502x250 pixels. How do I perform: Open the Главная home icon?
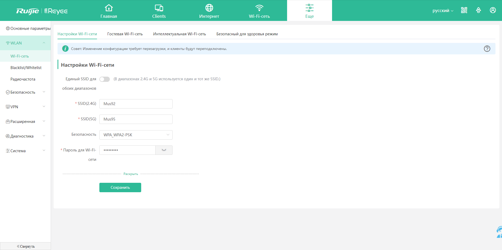pyautogui.click(x=109, y=8)
